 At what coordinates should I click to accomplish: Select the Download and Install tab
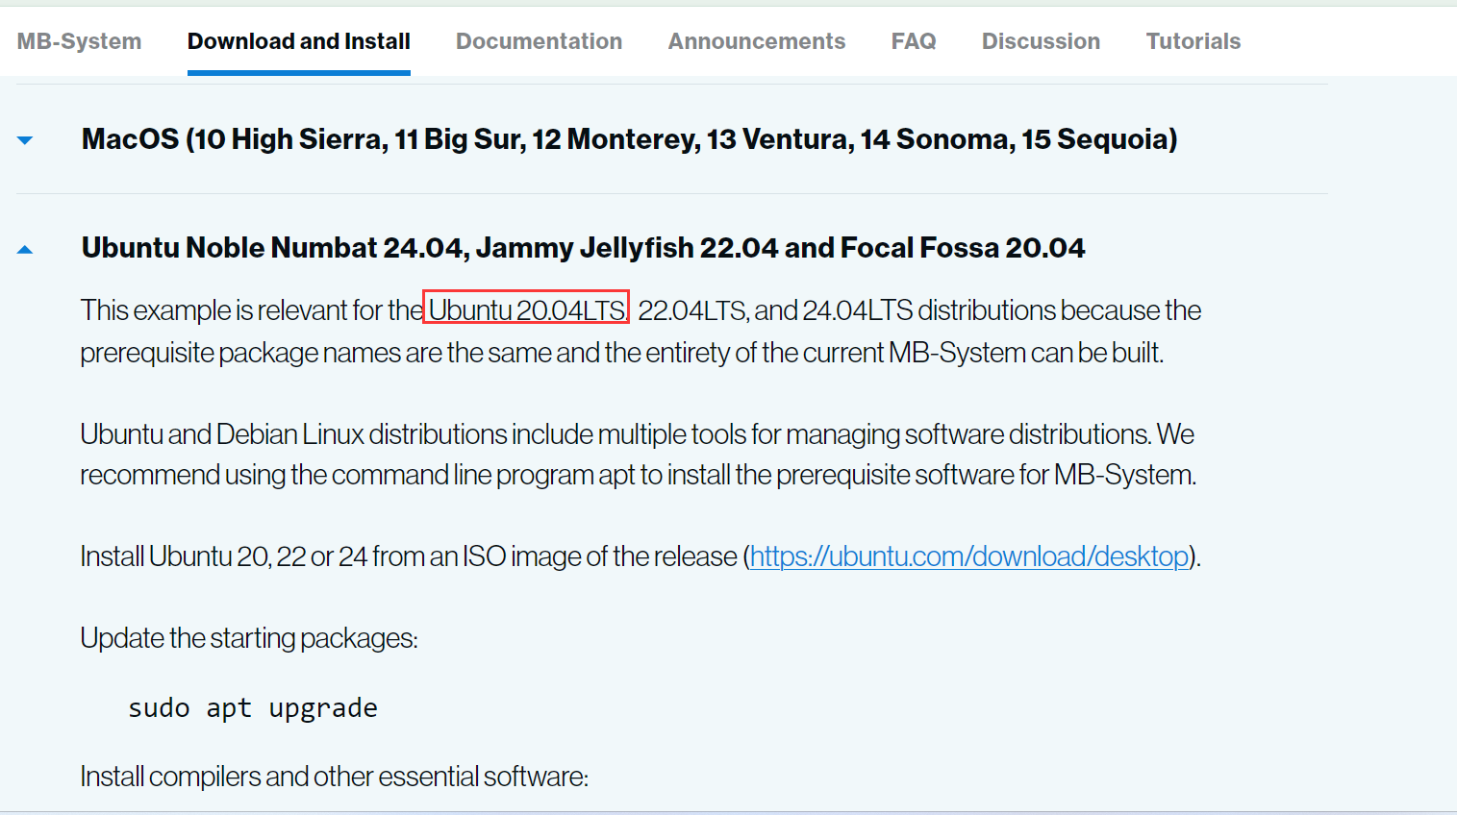(299, 41)
